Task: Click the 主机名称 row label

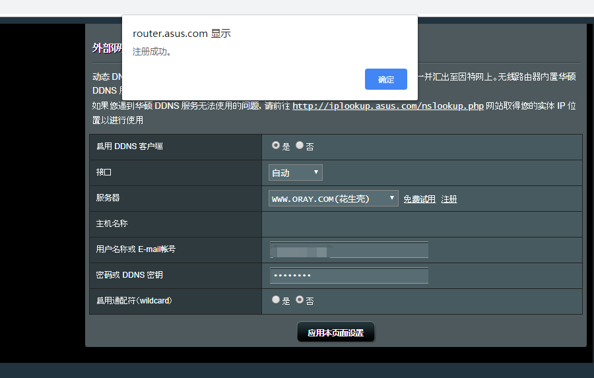Action: click(x=112, y=224)
